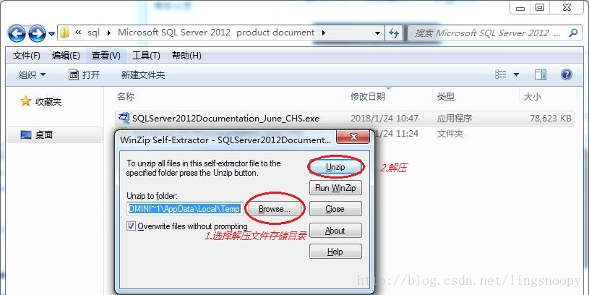
Task: Toggle the preview pane icon
Action: click(541, 74)
